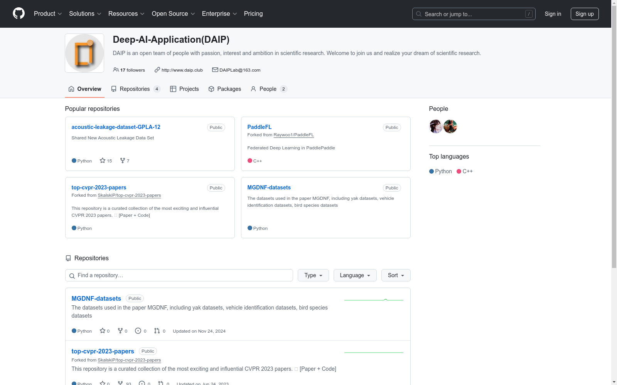The height and width of the screenshot is (385, 617).
Task: Click the Python color dot in Top languages
Action: [x=432, y=171]
